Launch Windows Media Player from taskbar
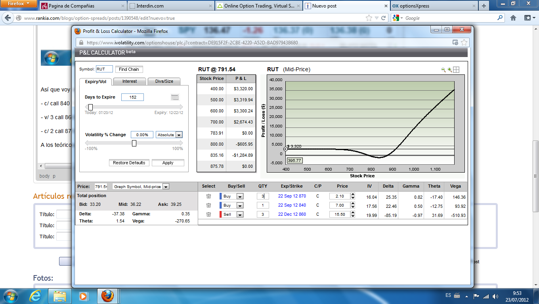 83,296
